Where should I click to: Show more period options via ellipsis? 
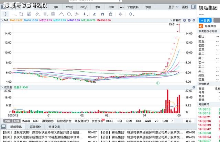tap(122, 7)
